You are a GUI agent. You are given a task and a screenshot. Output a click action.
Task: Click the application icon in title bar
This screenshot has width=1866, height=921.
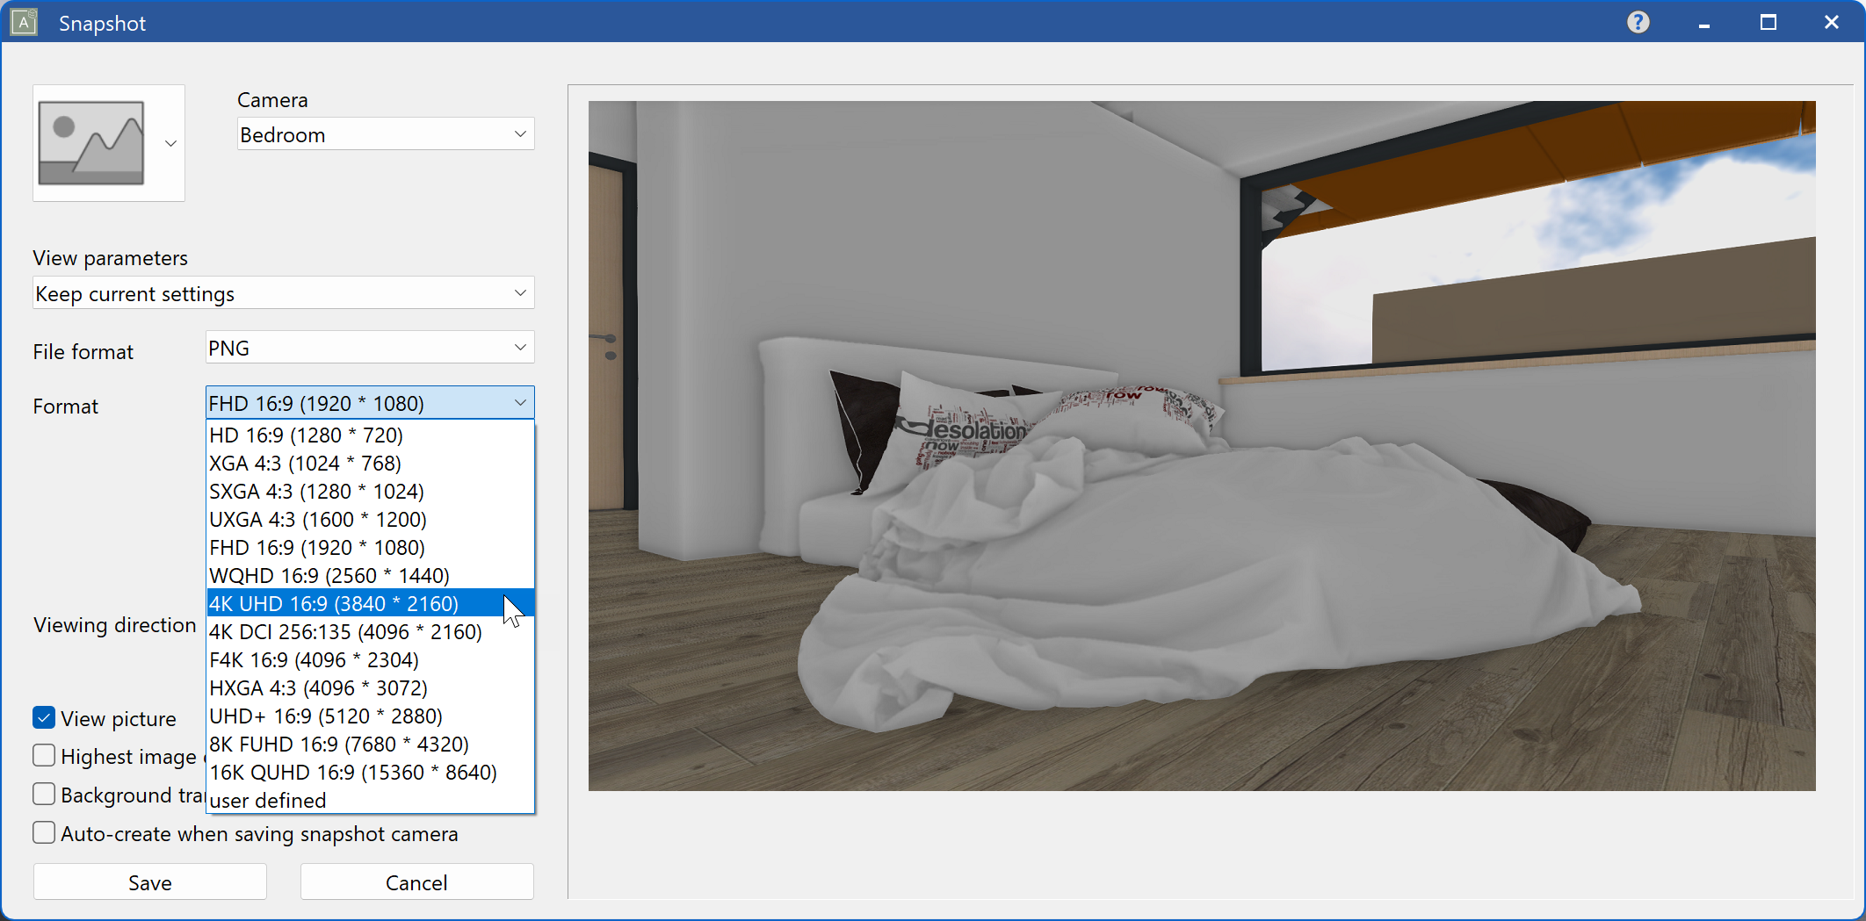pos(24,22)
